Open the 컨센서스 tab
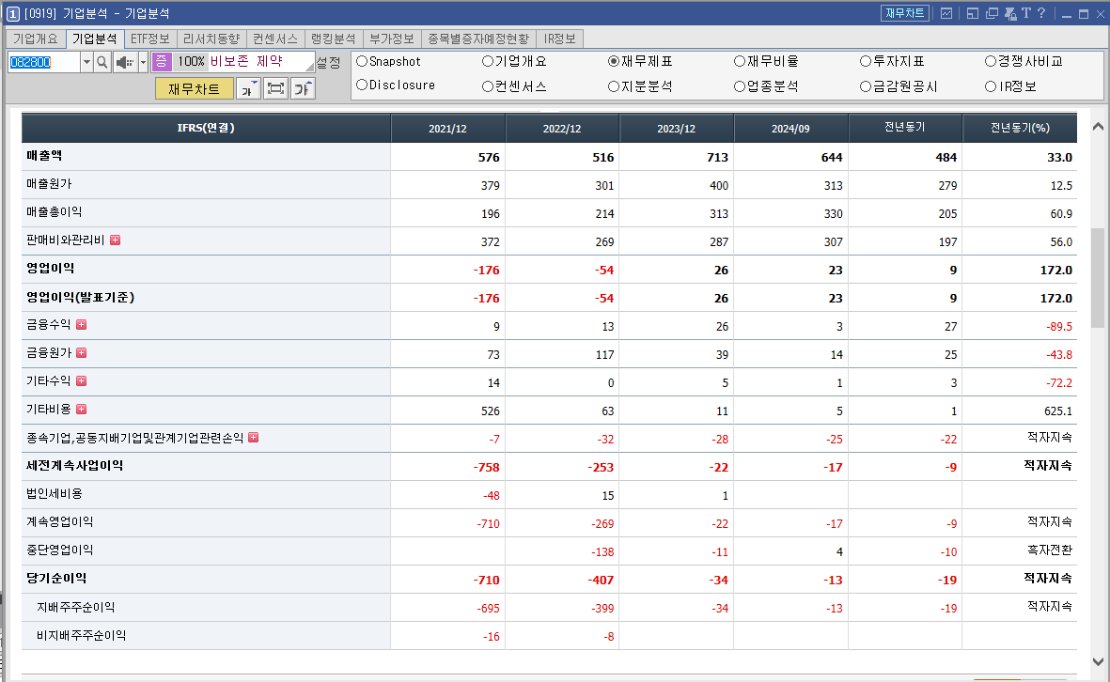Viewport: 1110px width, 682px height. 275,39
